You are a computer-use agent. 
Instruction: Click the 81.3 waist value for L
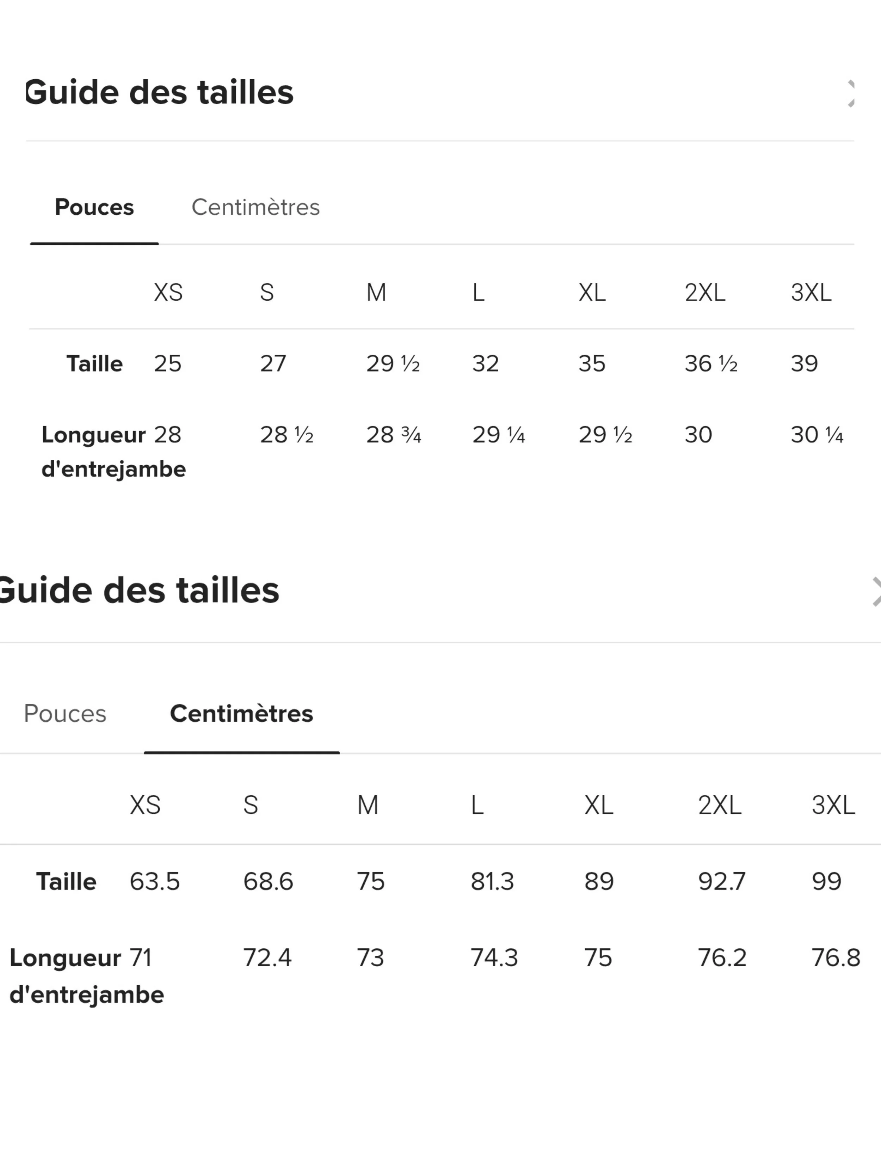492,882
